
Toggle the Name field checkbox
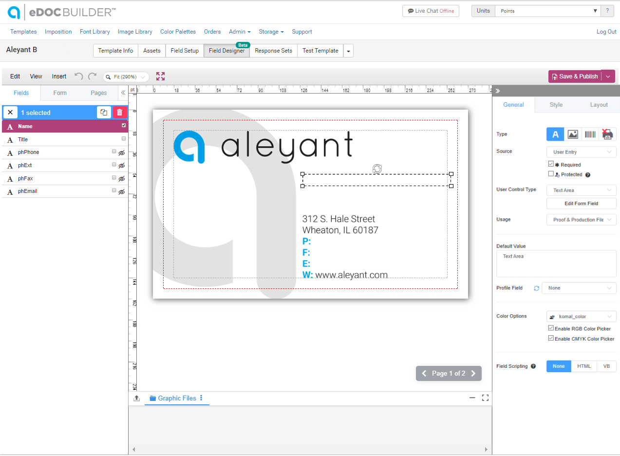124,126
